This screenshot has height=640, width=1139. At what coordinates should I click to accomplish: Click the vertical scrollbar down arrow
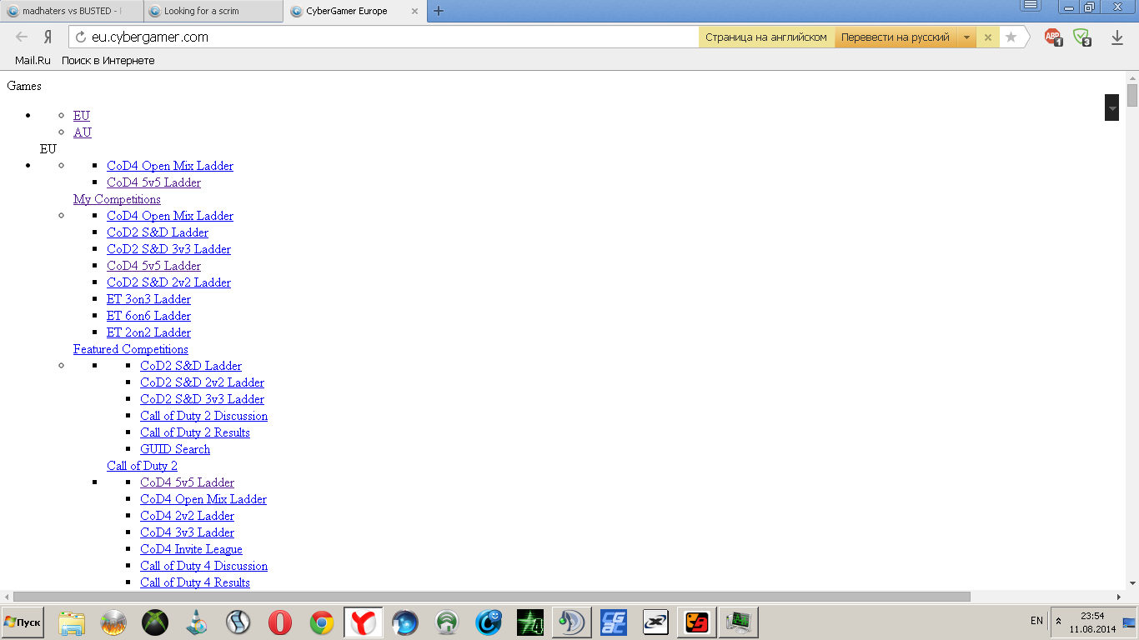(x=1131, y=583)
